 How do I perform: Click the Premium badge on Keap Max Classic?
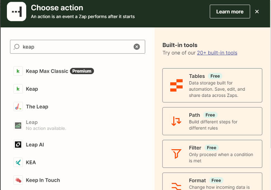click(82, 71)
